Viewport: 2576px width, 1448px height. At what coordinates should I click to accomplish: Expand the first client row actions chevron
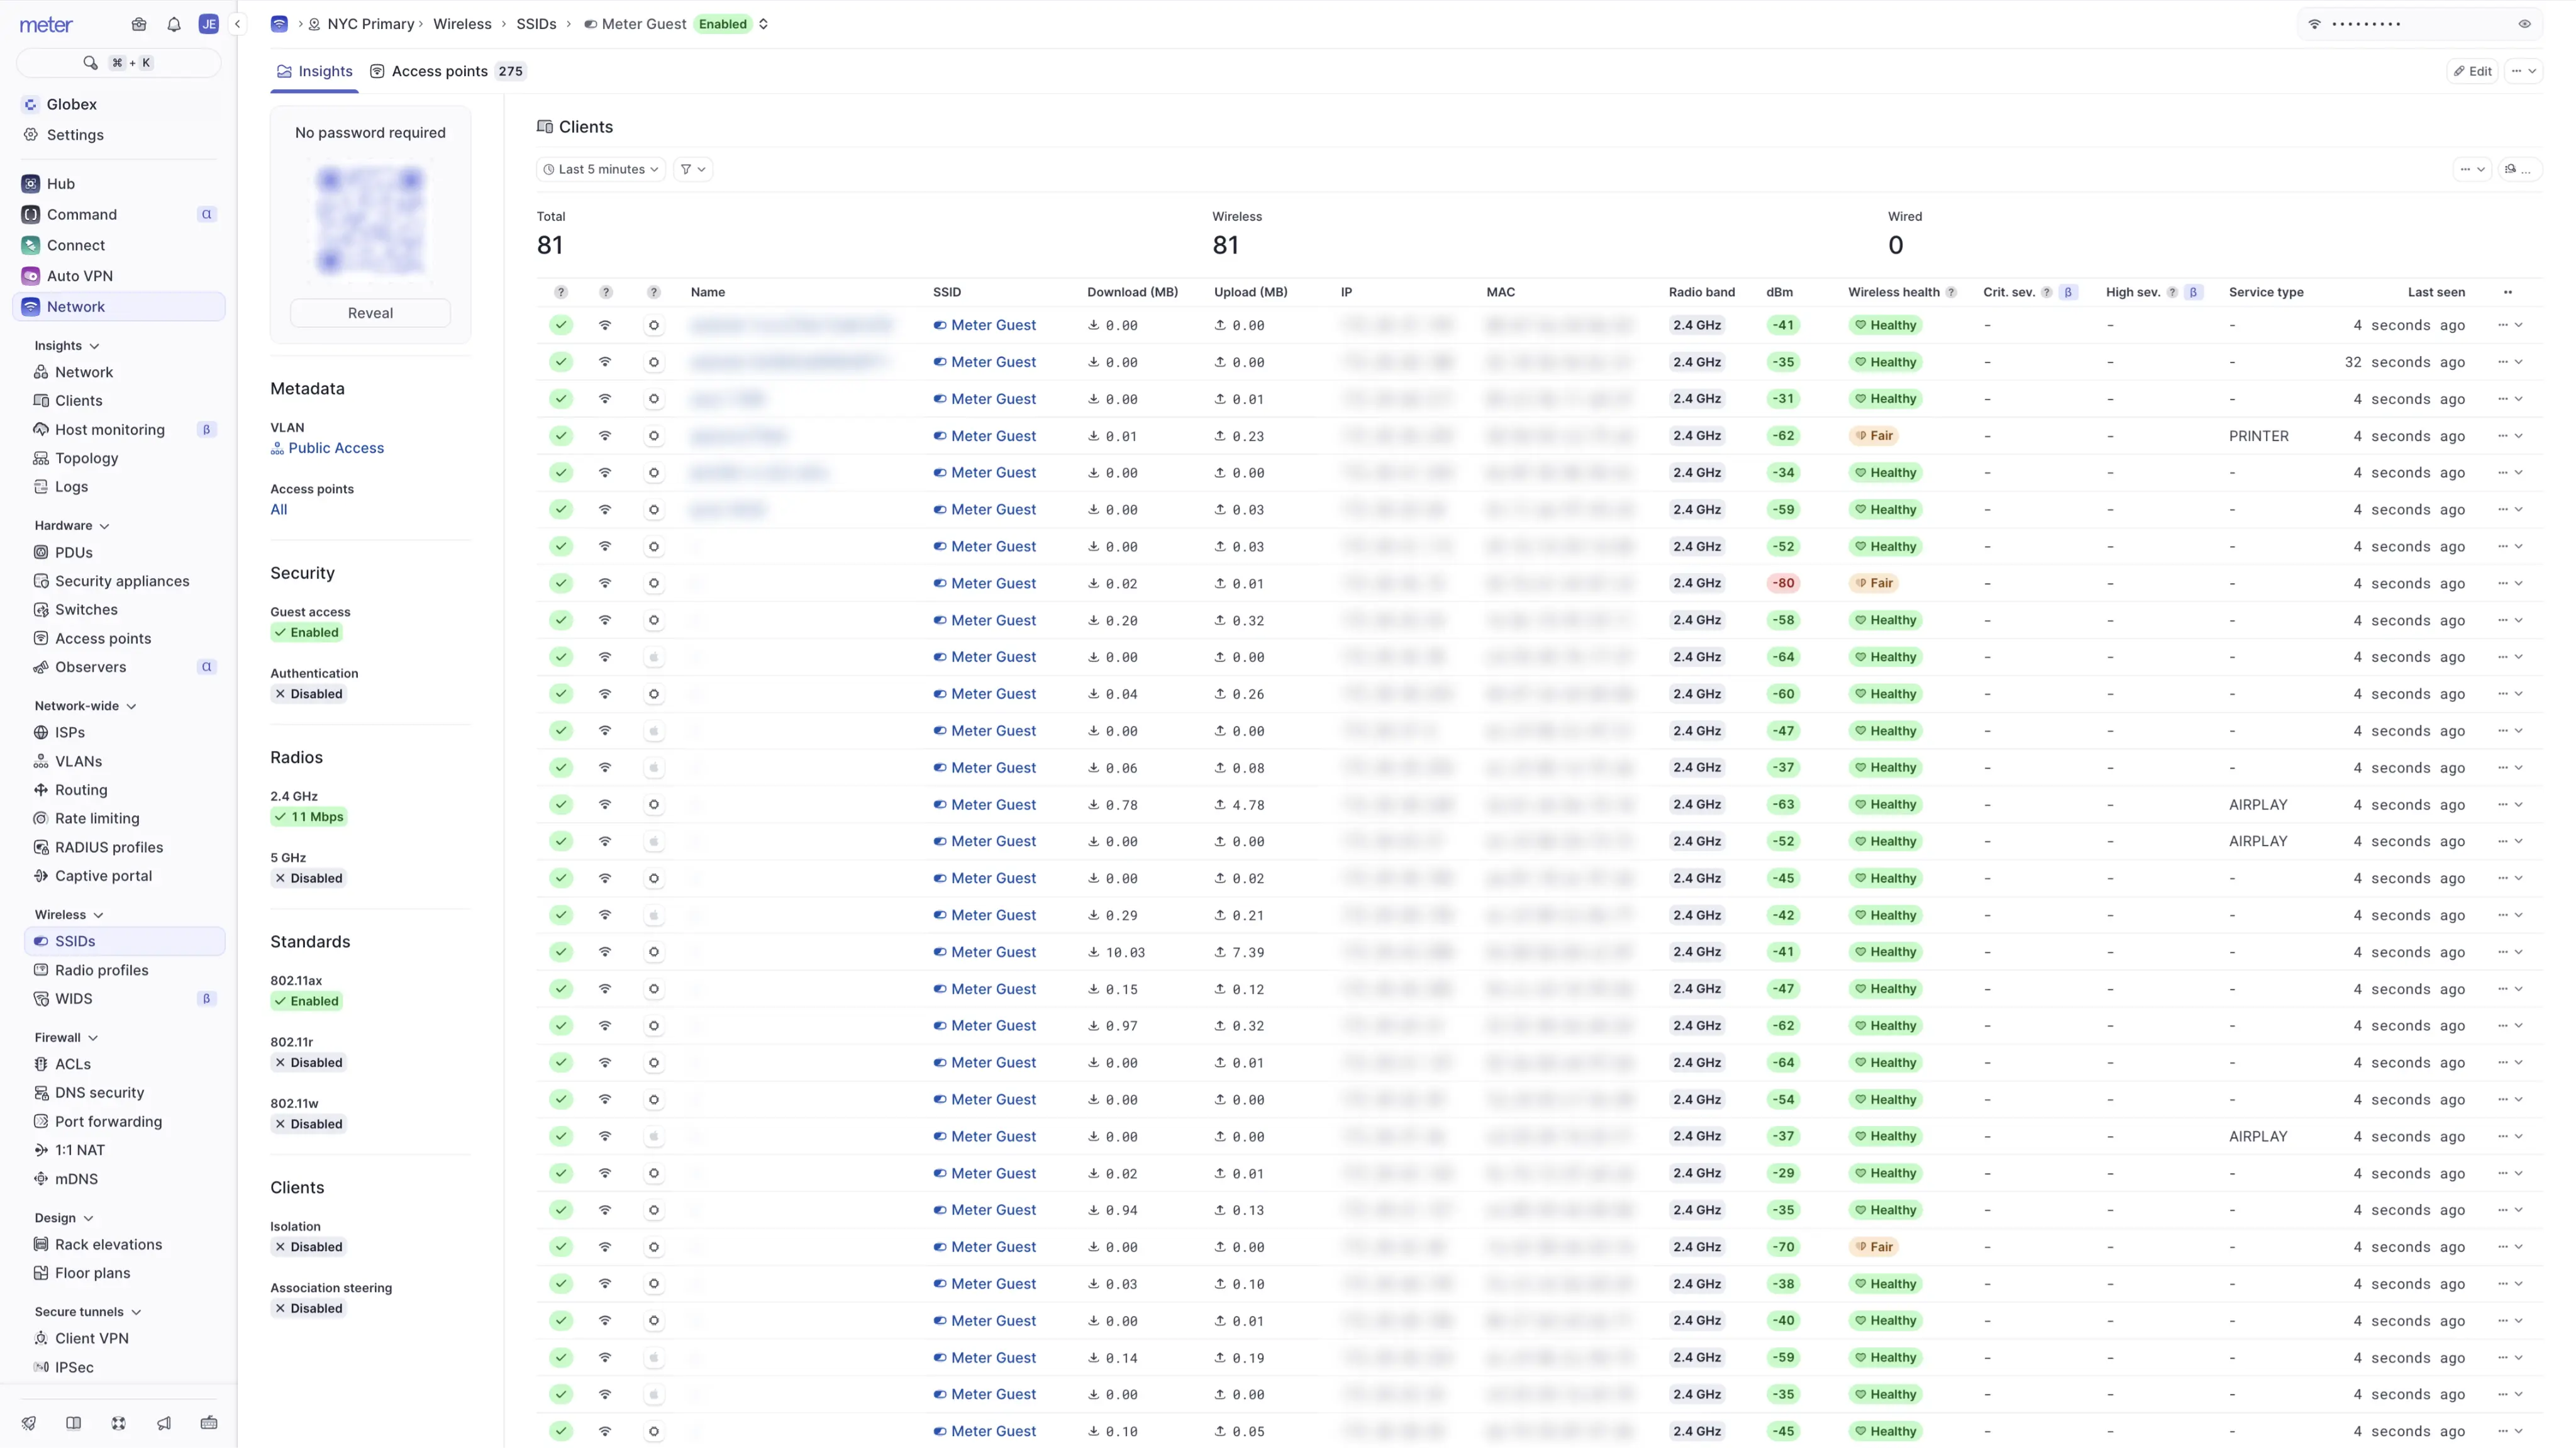(x=2518, y=325)
